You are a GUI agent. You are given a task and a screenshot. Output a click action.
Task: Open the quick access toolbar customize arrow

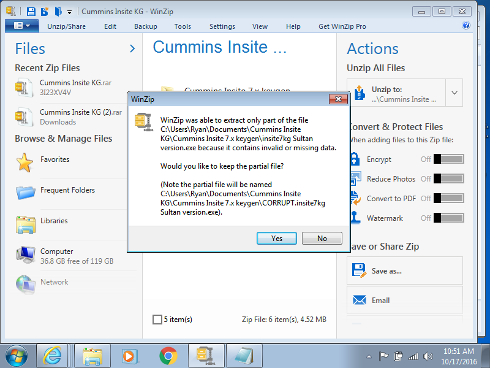(x=69, y=12)
